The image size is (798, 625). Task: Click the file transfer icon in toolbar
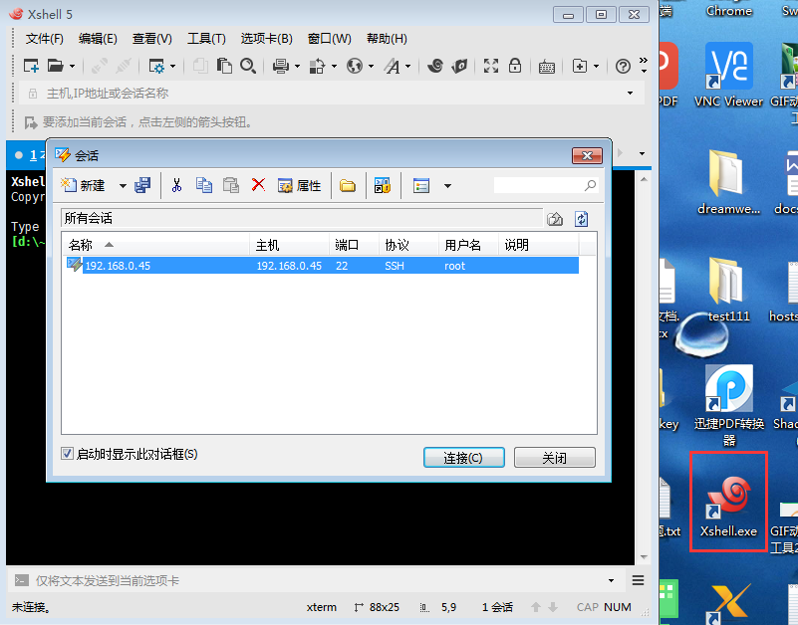point(317,66)
